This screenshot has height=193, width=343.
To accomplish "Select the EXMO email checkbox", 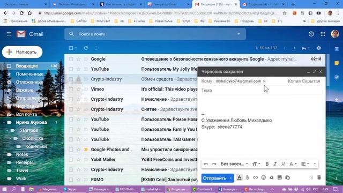I will [x=71, y=180].
